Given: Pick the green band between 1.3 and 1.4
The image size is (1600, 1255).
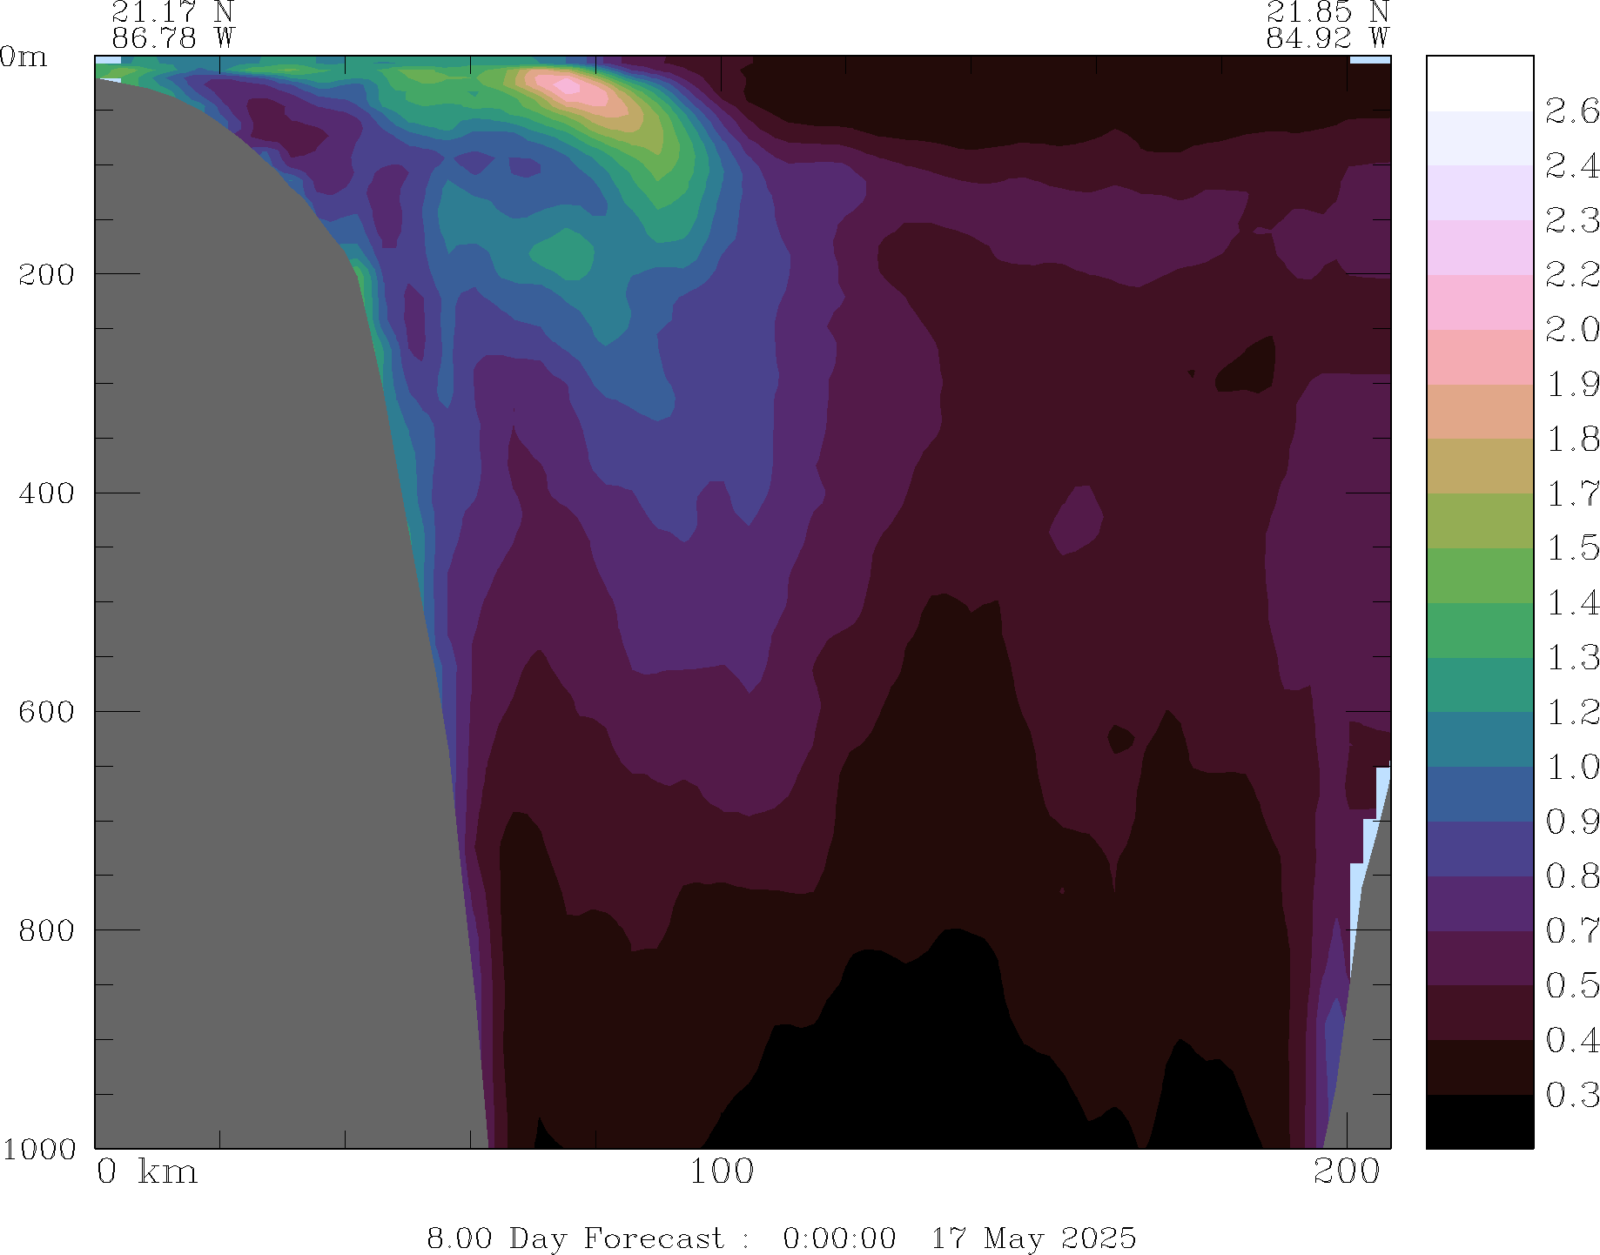Looking at the screenshot, I should 1479,630.
